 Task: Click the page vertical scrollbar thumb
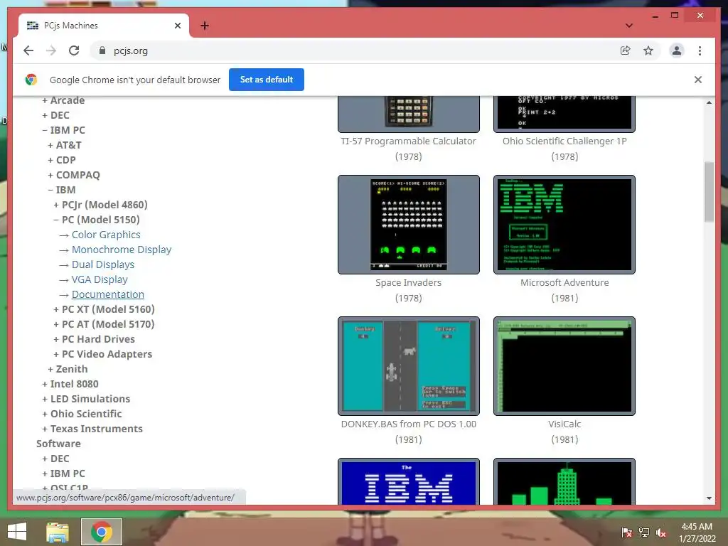tap(709, 191)
